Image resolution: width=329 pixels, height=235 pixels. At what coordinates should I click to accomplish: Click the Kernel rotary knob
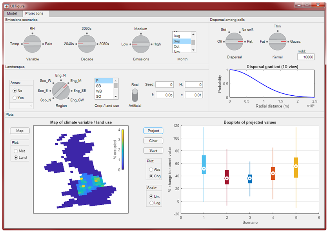pos(277,42)
